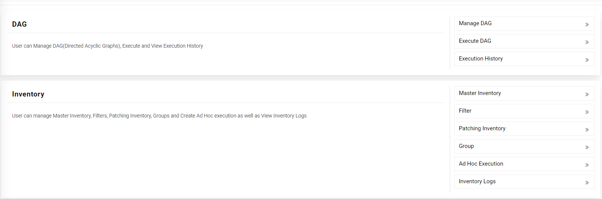Select the Filter menu entry
Screen dimensions: 602x199
point(465,111)
